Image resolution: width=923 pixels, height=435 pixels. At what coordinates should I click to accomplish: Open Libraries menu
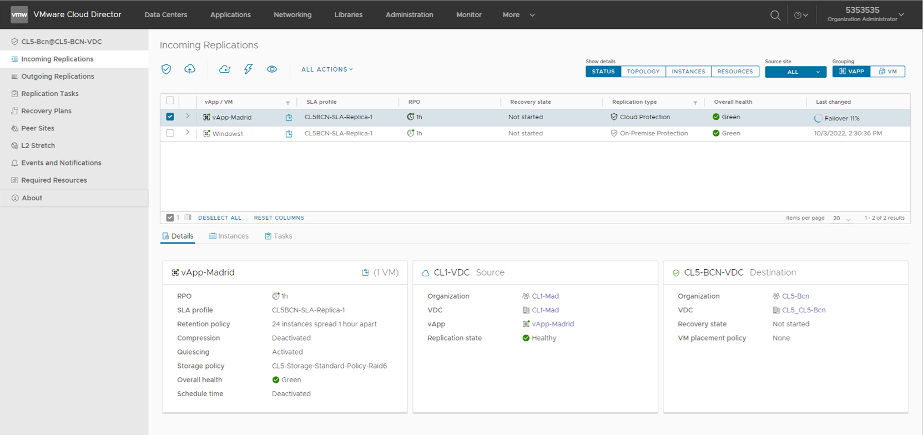[x=349, y=15]
